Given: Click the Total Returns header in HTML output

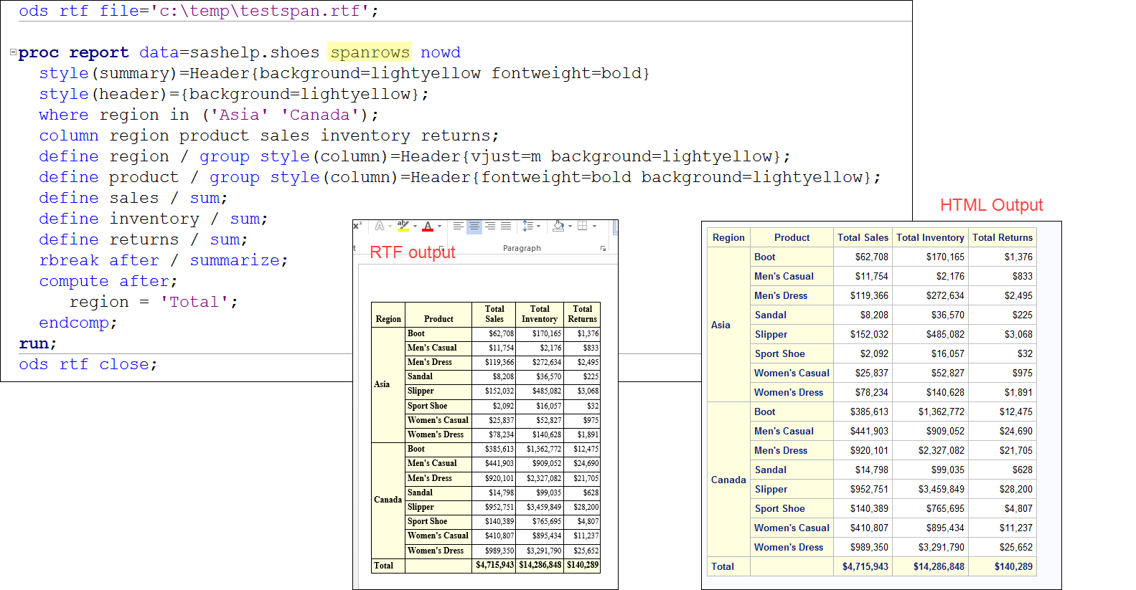Looking at the screenshot, I should click(1003, 237).
